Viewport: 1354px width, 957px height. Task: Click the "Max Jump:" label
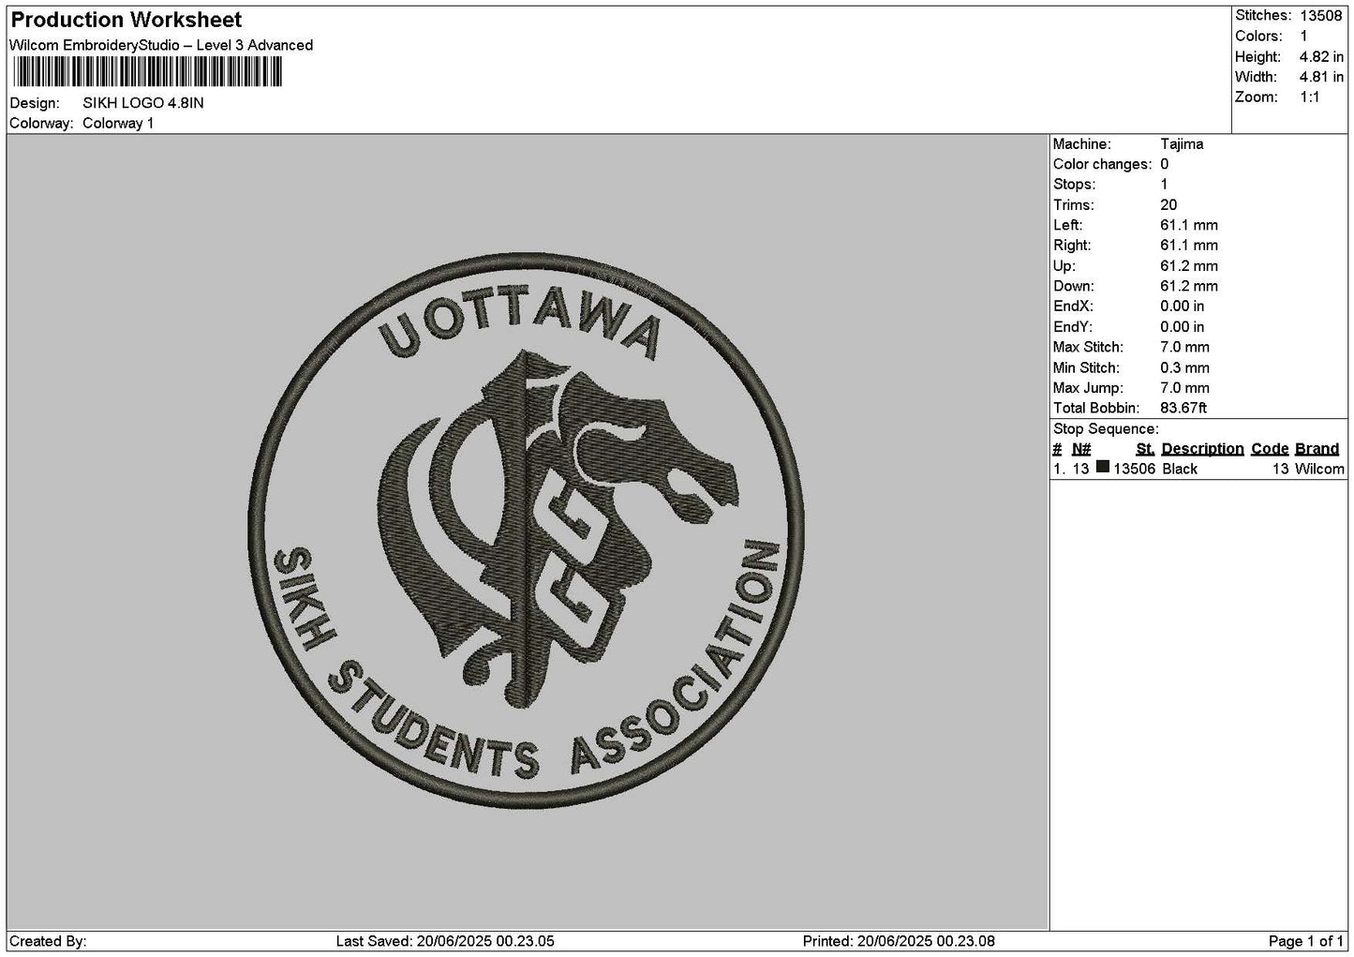point(1088,388)
